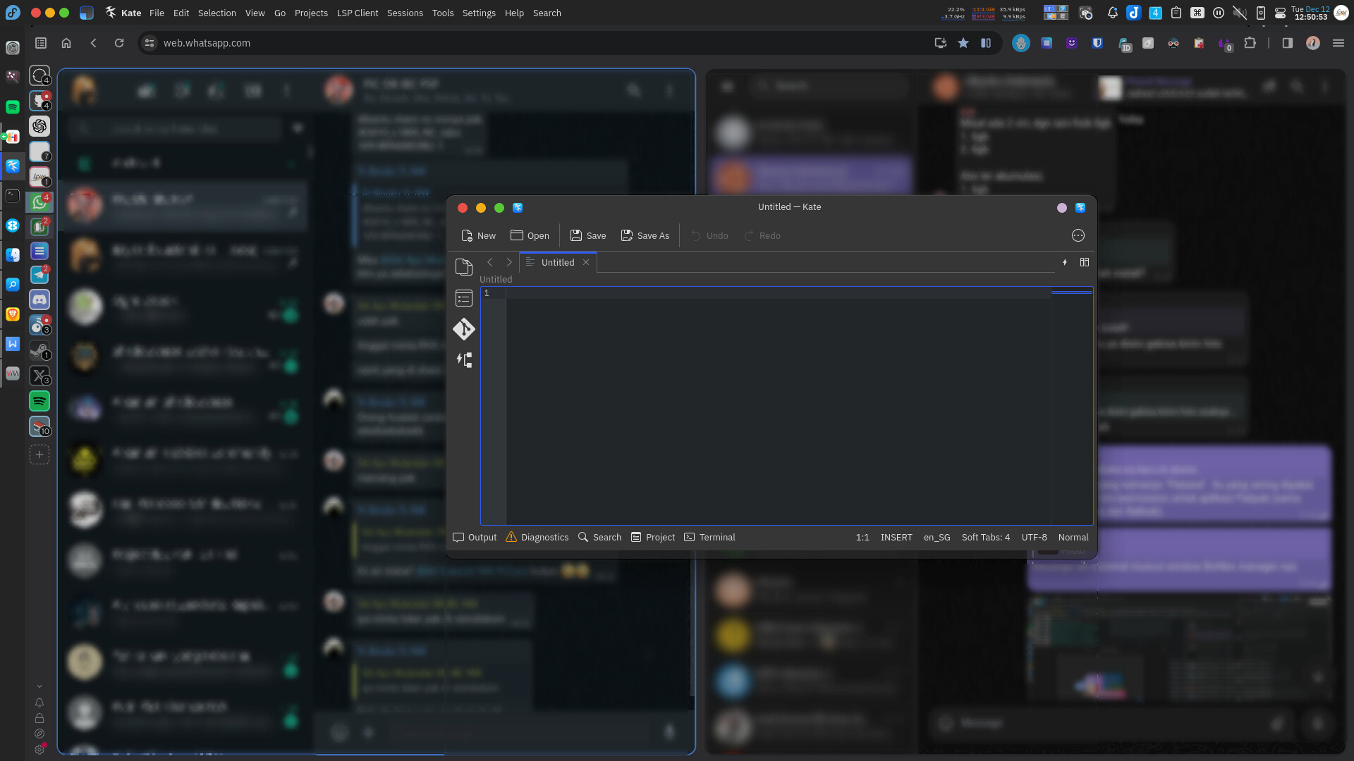Open the Soft Tabs: 4 indentation menu

point(985,537)
